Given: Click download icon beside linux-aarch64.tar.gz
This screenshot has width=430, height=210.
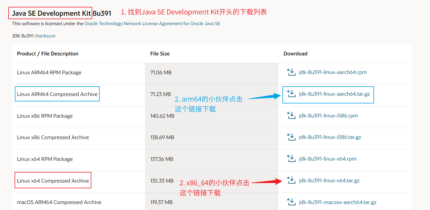Looking at the screenshot, I should (x=291, y=94).
